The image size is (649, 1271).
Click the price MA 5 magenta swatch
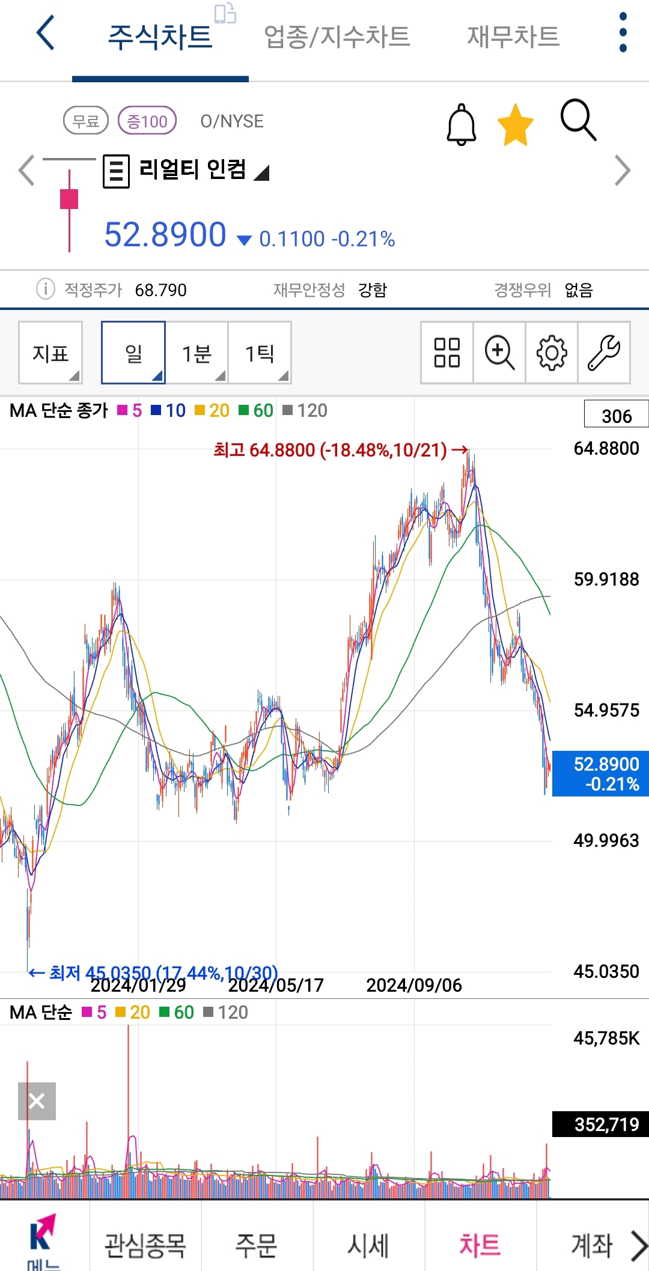pyautogui.click(x=123, y=410)
